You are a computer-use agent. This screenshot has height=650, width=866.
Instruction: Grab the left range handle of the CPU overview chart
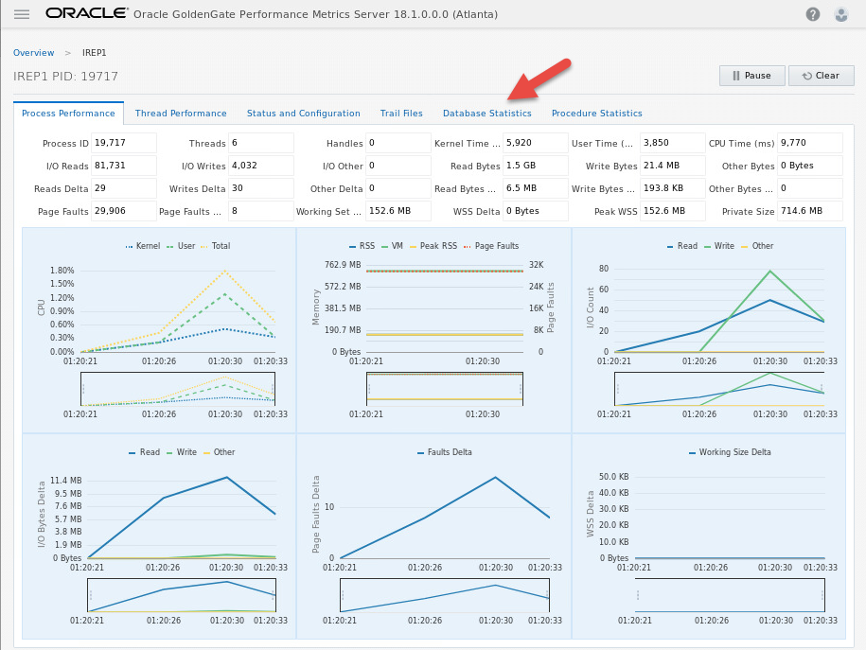83,389
